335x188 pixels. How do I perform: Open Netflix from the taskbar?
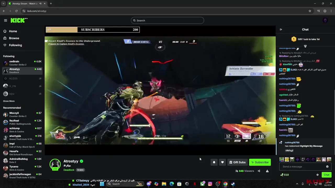coord(195,184)
